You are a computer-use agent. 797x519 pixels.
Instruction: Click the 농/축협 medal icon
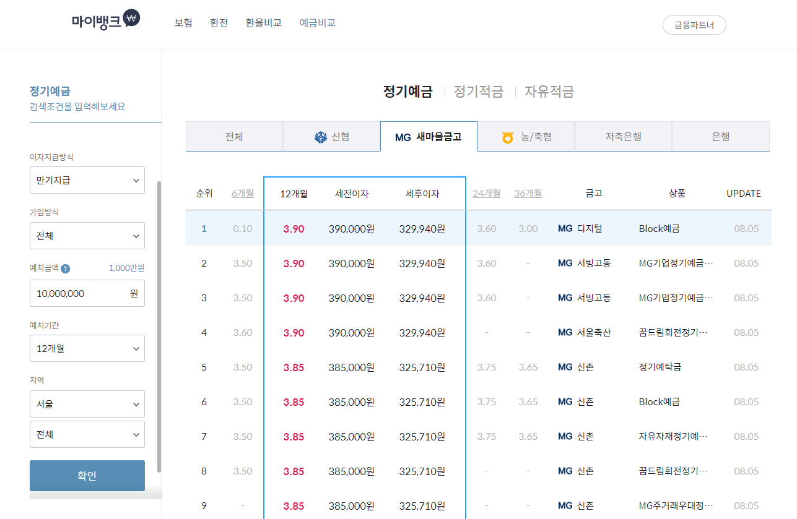pos(508,137)
